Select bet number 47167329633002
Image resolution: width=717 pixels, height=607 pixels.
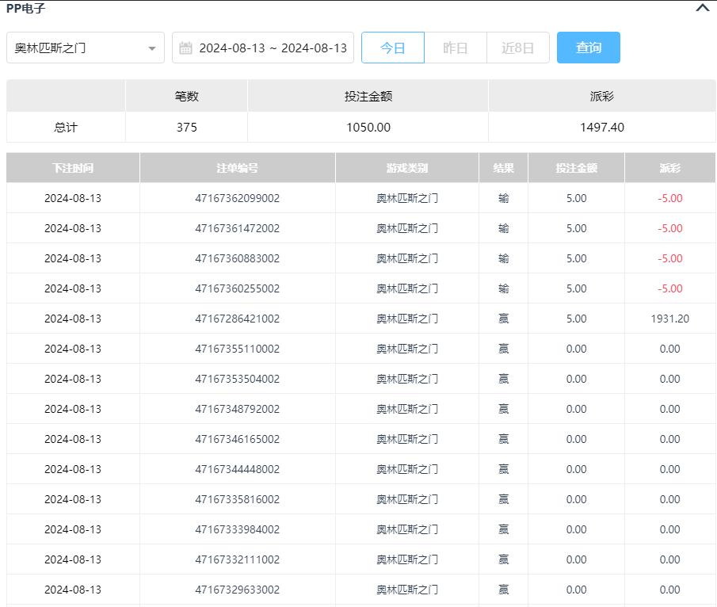238,590
